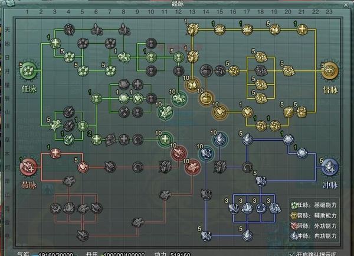
Task: Click the 经脉 window title
Action: click(x=177, y=4)
